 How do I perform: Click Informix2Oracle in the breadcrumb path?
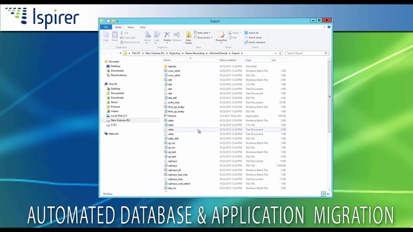[x=218, y=53]
